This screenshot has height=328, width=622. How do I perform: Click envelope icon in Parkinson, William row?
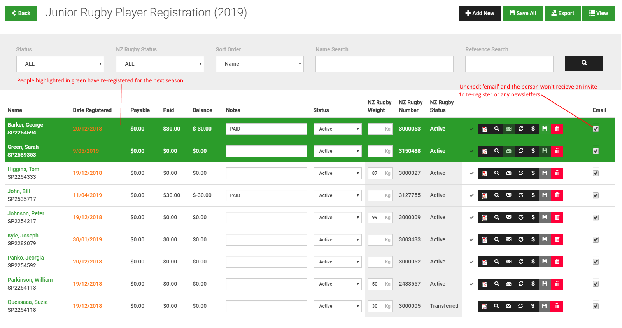click(x=509, y=284)
